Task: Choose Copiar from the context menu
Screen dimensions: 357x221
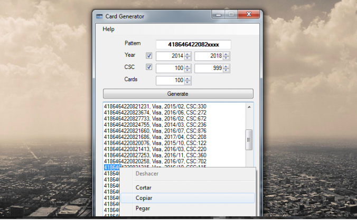Action: coord(144,198)
